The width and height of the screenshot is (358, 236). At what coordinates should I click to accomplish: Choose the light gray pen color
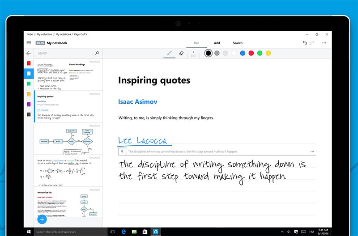coord(226,53)
